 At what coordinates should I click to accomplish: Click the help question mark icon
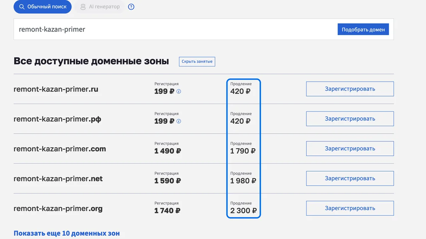(x=131, y=7)
